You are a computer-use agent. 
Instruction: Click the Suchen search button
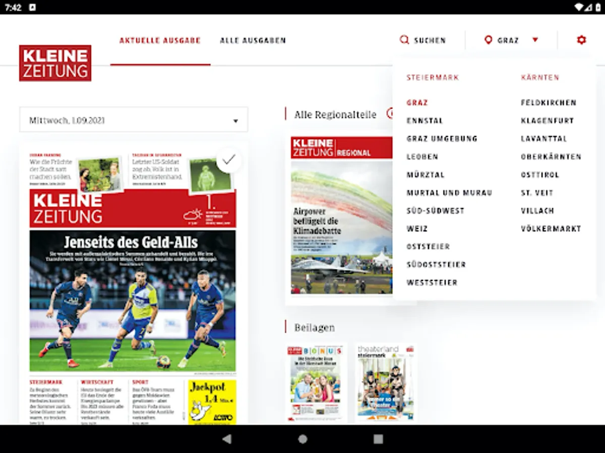(422, 40)
